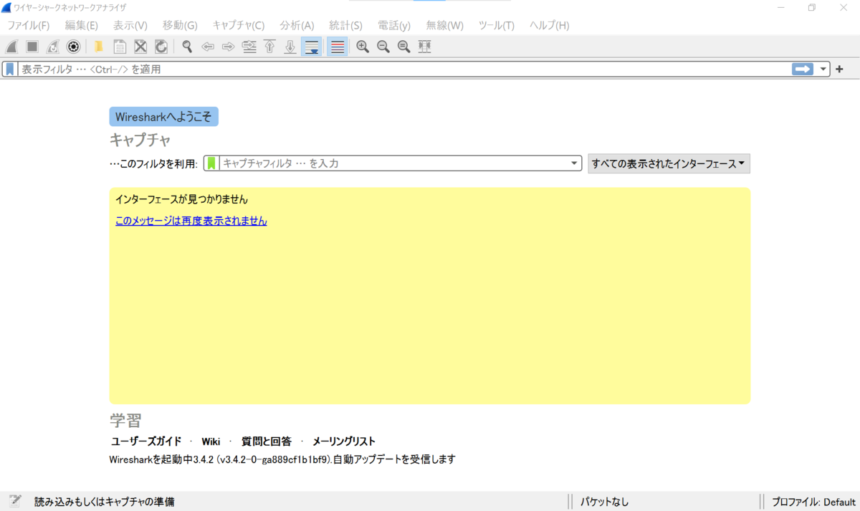Jump to the last packet icon
860x511 pixels.
pos(290,47)
